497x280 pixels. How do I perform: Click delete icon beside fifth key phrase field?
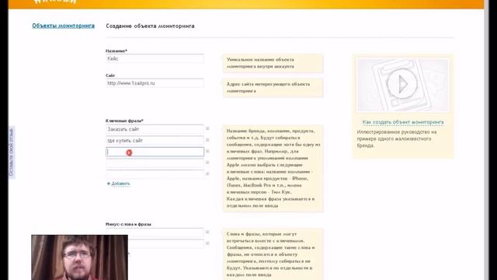click(x=207, y=173)
